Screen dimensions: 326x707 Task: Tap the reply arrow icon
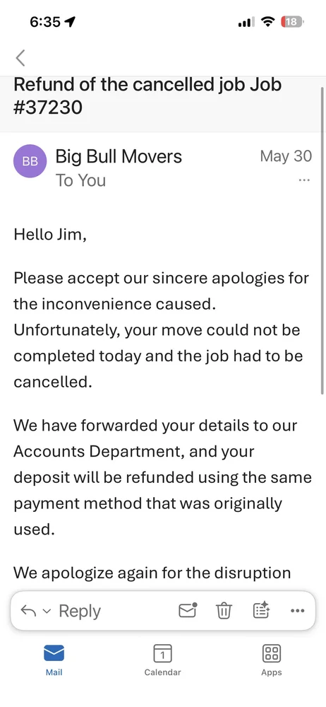(28, 611)
